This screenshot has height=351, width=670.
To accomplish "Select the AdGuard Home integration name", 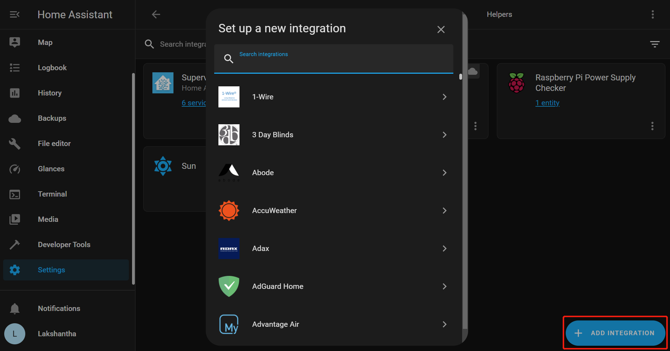I will pyautogui.click(x=278, y=286).
